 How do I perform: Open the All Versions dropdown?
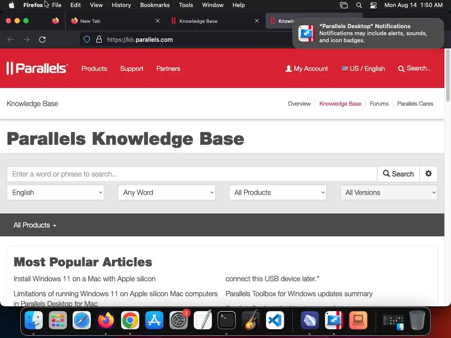[389, 192]
